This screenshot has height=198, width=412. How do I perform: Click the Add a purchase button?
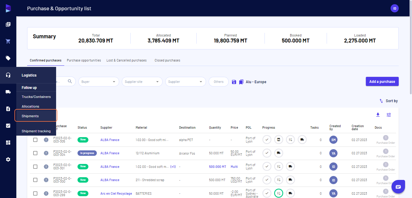[382, 81]
